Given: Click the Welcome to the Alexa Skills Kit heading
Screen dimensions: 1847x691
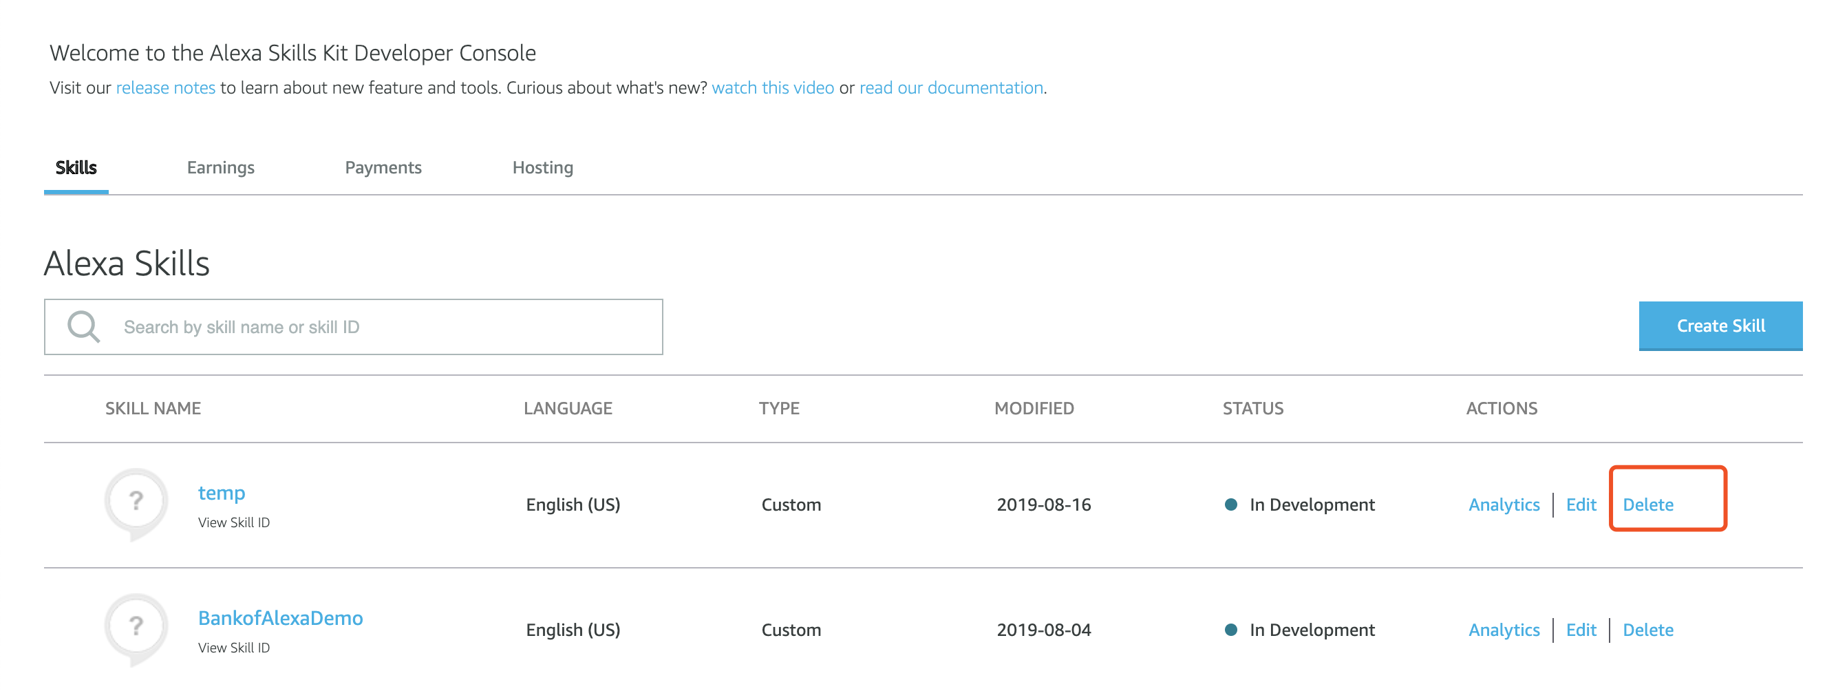Looking at the screenshot, I should coord(292,53).
